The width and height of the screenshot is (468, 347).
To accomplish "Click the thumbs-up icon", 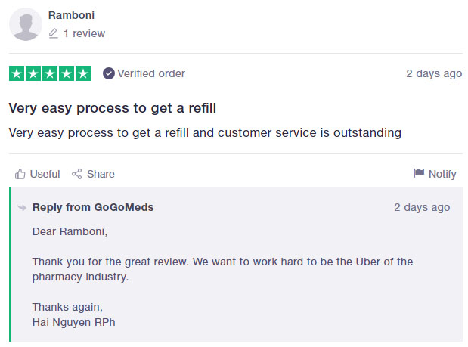I will coord(20,174).
